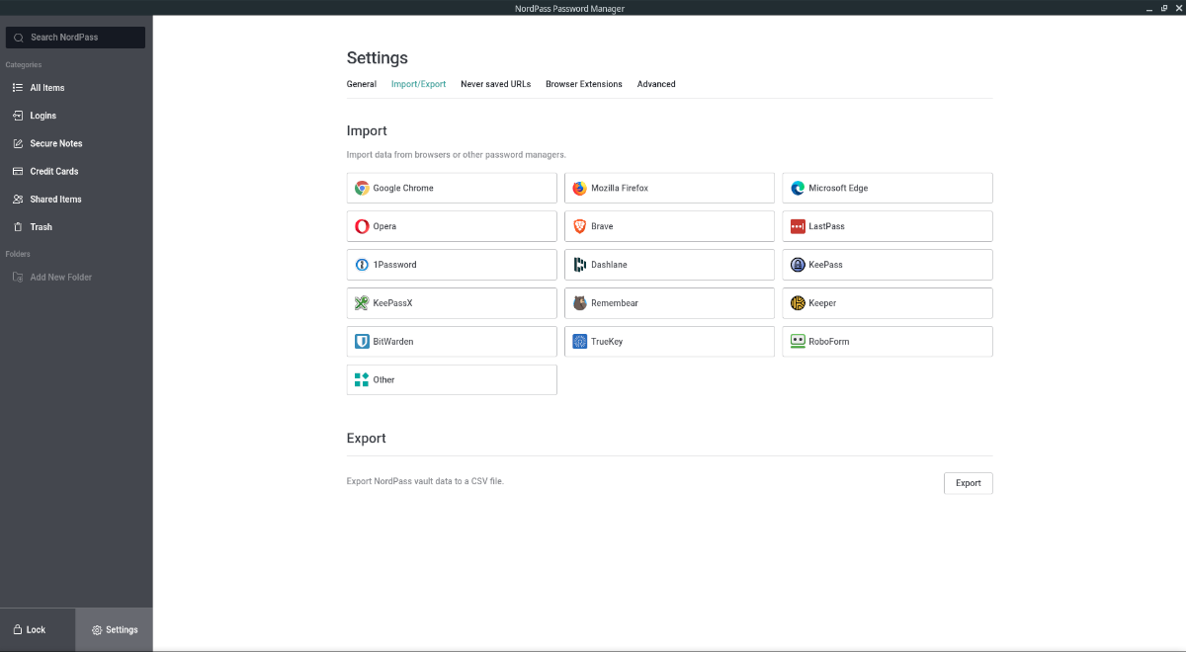View the Never saved URLs tab
The width and height of the screenshot is (1186, 652).
(x=495, y=84)
